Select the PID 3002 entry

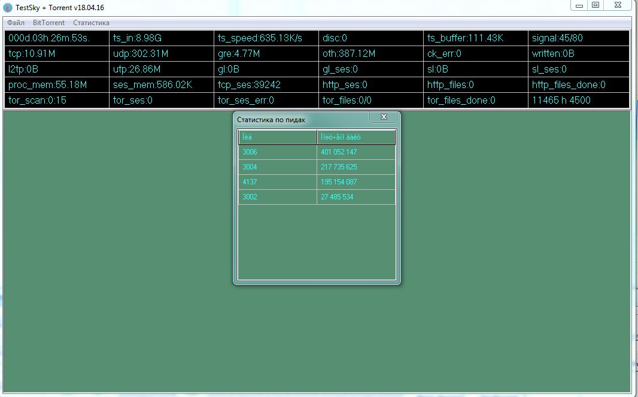click(277, 197)
